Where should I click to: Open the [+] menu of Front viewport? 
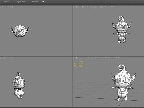pyautogui.click(x=75, y=7)
